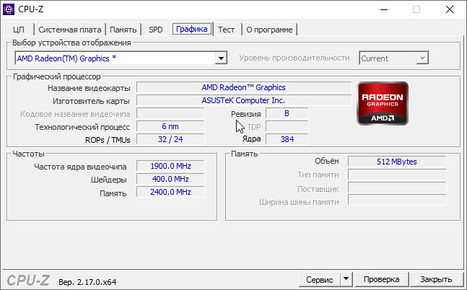The height and width of the screenshot is (290, 467).
Task: Open the performance level Current dropdown
Action: click(422, 58)
